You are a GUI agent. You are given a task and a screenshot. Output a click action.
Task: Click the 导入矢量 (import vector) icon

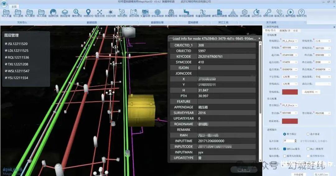pos(7,13)
